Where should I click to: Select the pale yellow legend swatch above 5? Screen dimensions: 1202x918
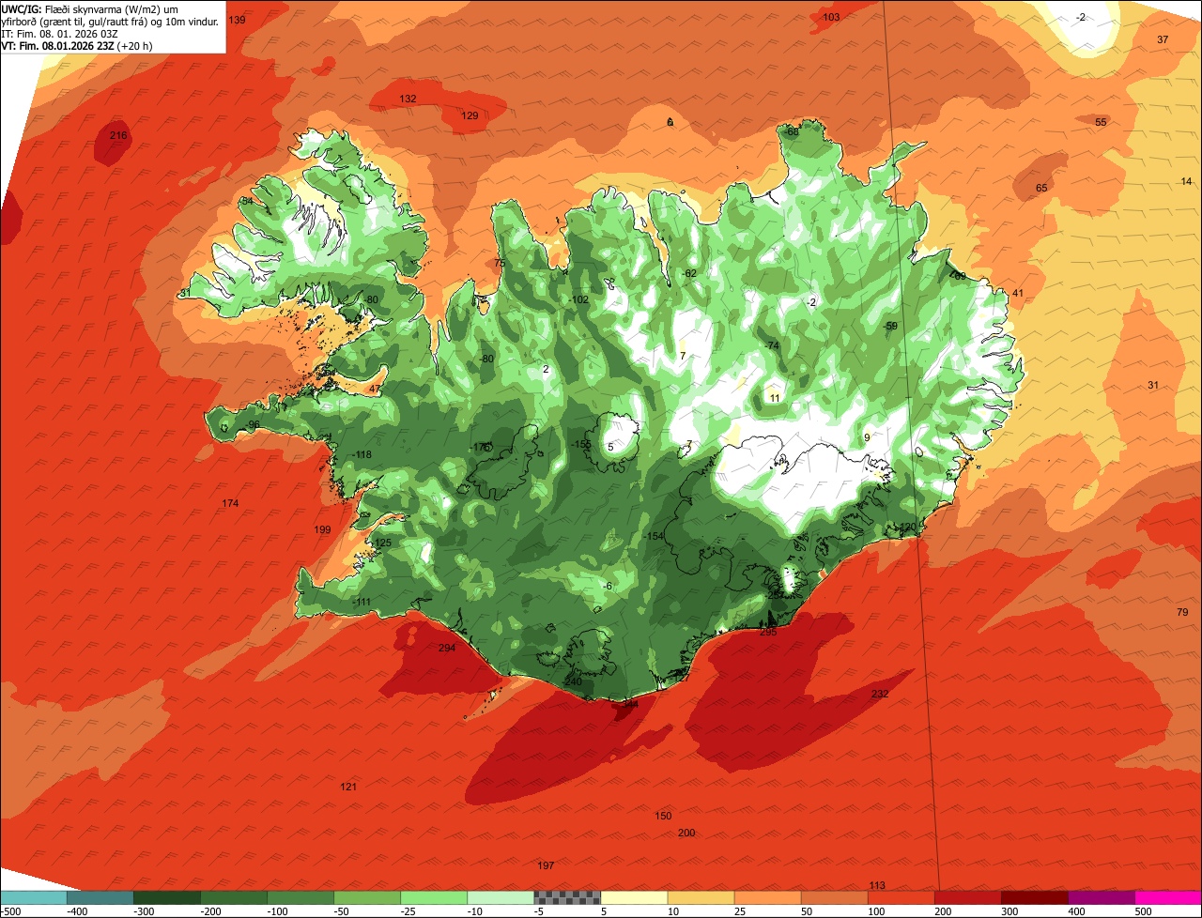coord(633,897)
